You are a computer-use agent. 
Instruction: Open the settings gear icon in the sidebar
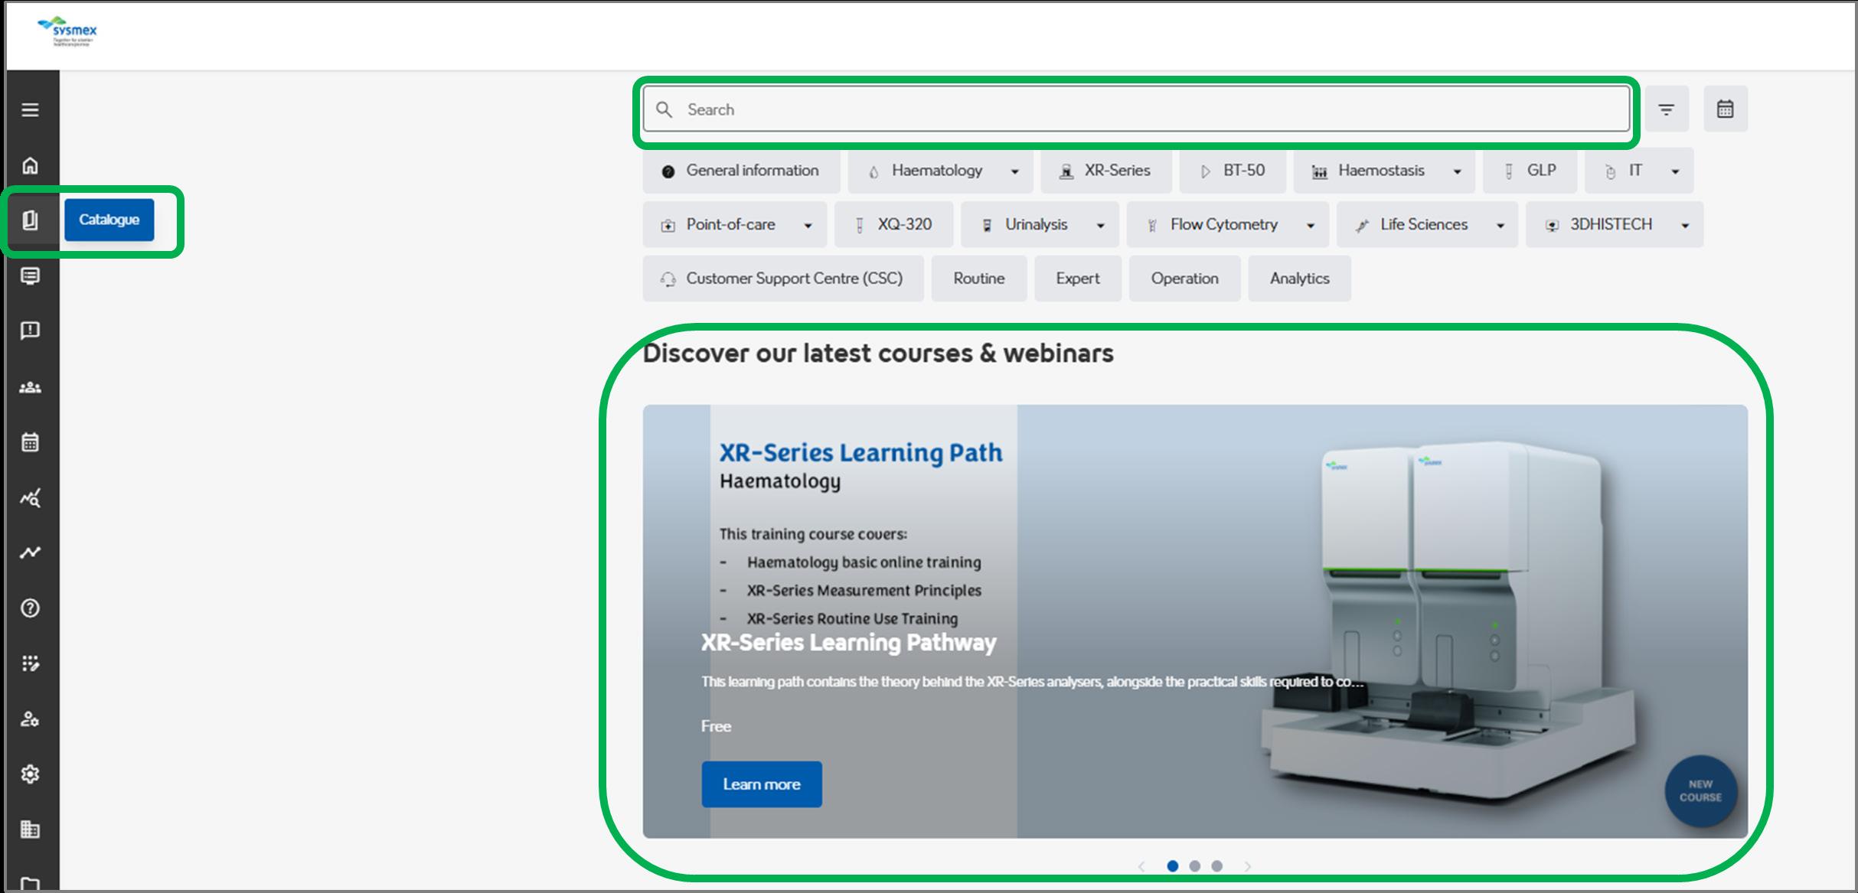point(30,774)
